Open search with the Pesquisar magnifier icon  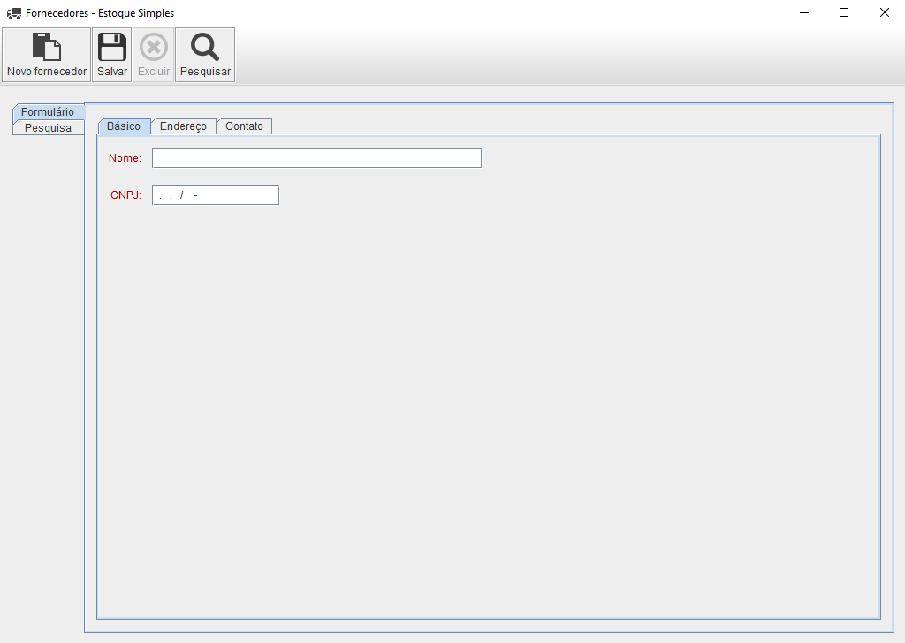coord(205,47)
